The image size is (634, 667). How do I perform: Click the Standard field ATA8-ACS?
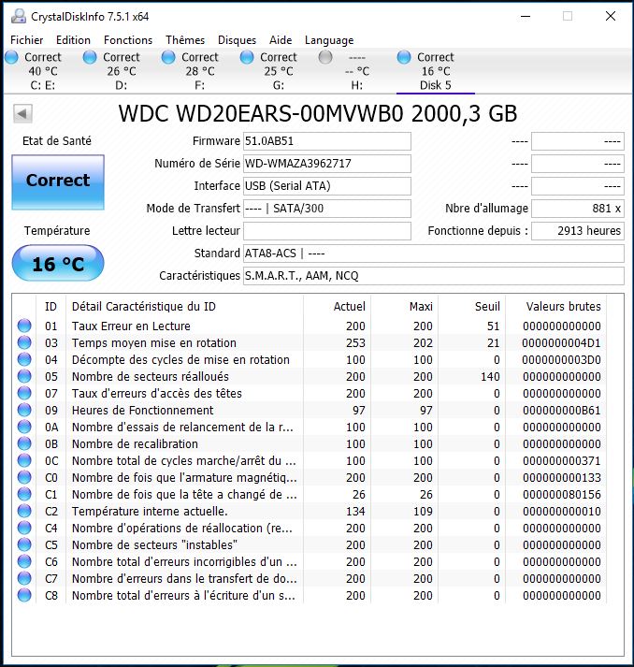click(x=434, y=254)
